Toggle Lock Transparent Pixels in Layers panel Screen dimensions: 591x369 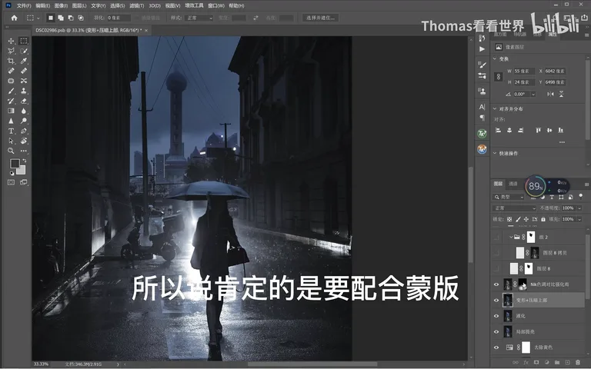(509, 219)
